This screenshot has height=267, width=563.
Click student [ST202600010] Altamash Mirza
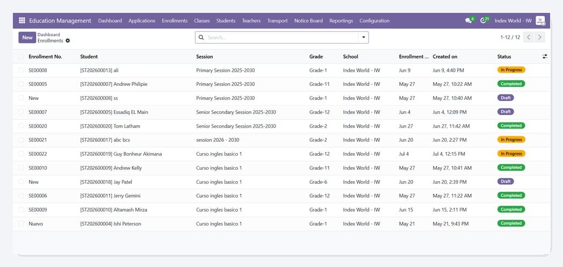tap(113, 210)
